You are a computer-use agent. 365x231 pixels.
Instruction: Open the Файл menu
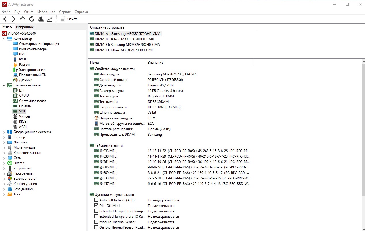coord(6,12)
